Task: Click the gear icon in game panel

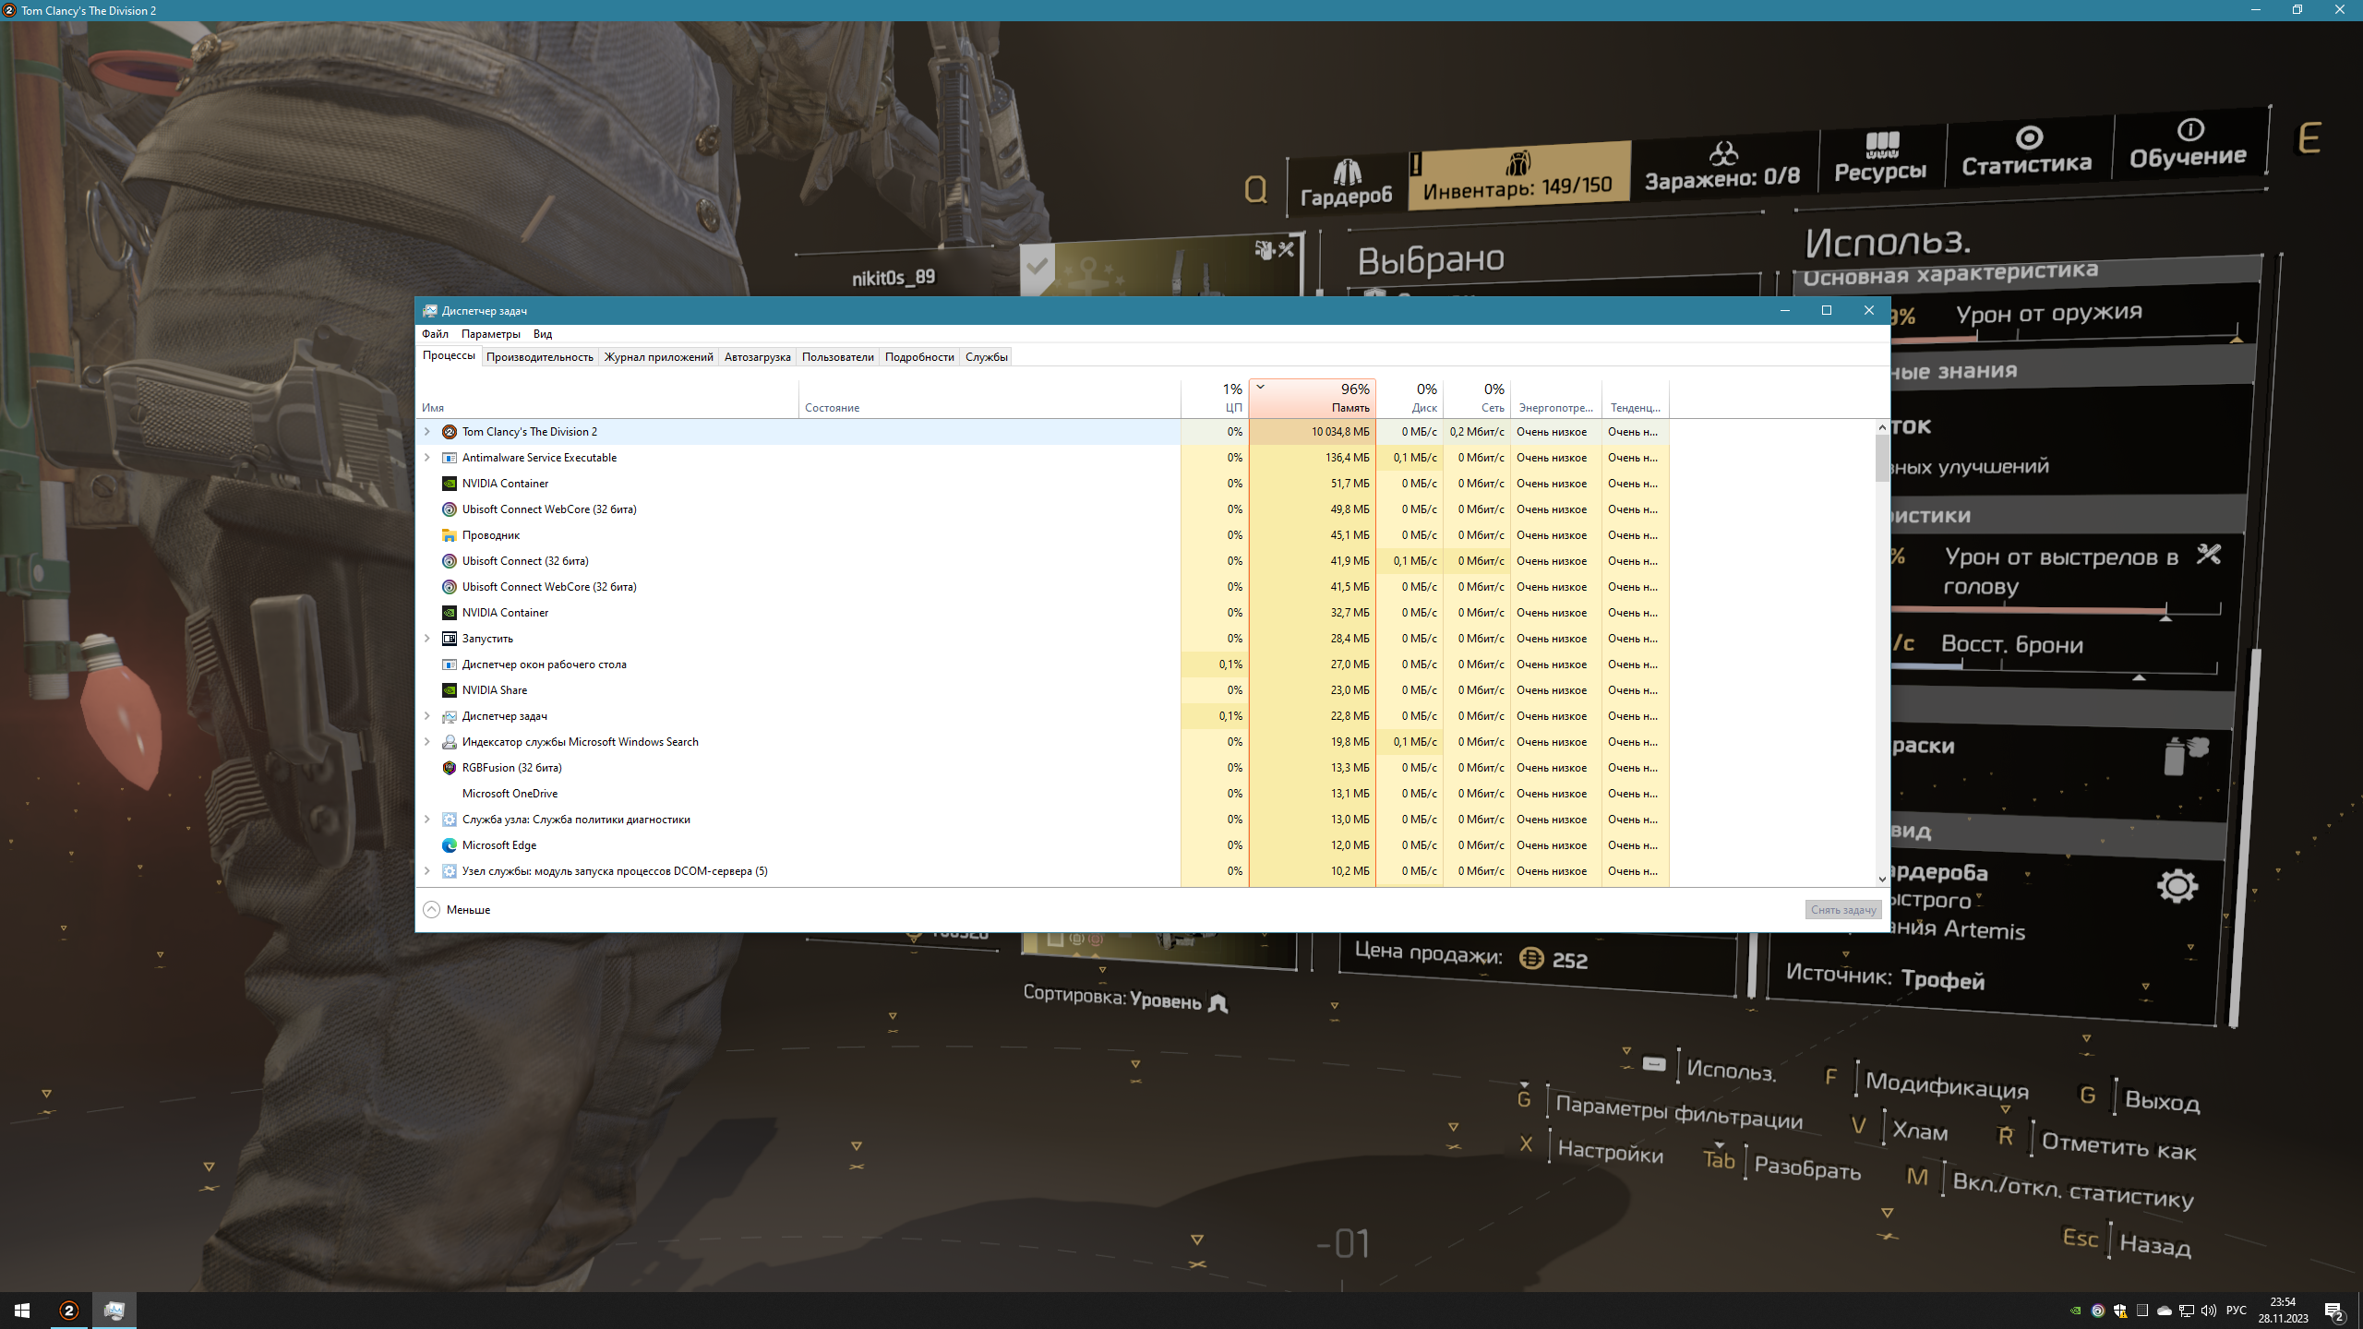Action: point(2177,886)
